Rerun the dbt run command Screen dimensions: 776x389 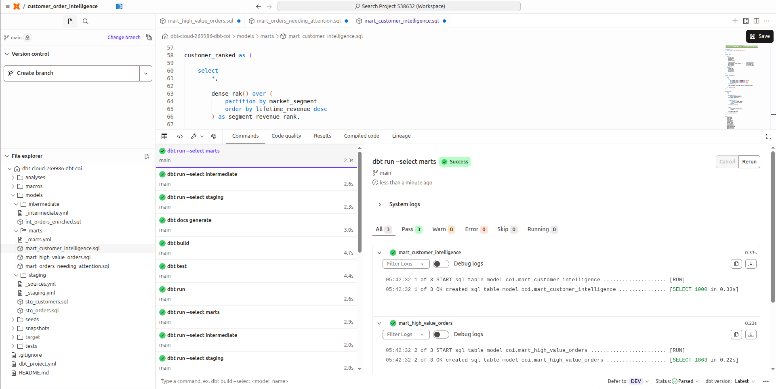[x=749, y=162]
